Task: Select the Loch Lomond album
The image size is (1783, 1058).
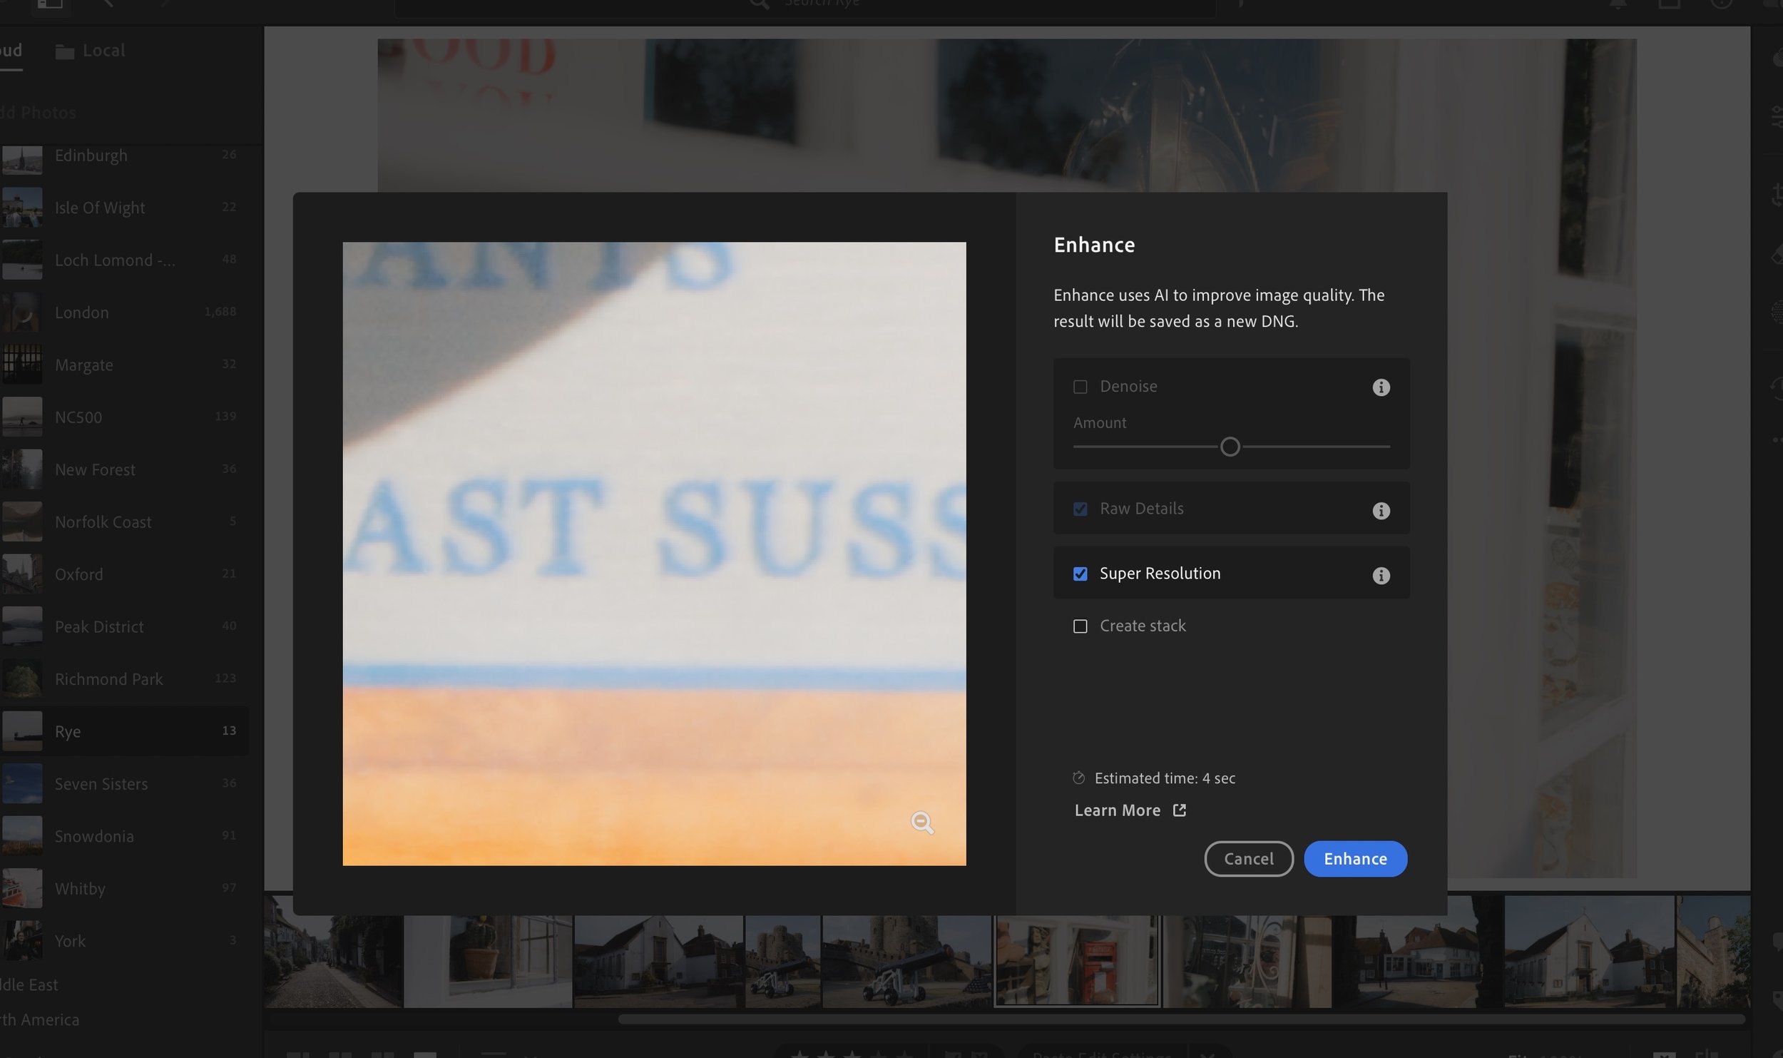Action: [x=125, y=260]
